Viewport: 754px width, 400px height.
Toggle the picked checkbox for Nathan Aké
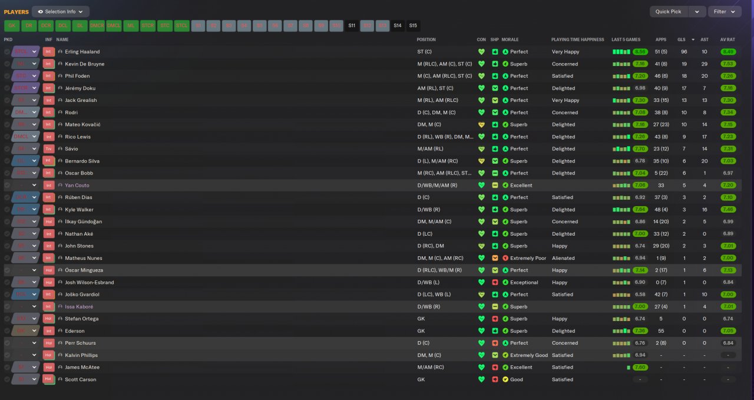tap(7, 234)
